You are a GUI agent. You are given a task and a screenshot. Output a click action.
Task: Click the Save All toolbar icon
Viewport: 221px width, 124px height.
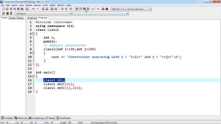(15, 9)
